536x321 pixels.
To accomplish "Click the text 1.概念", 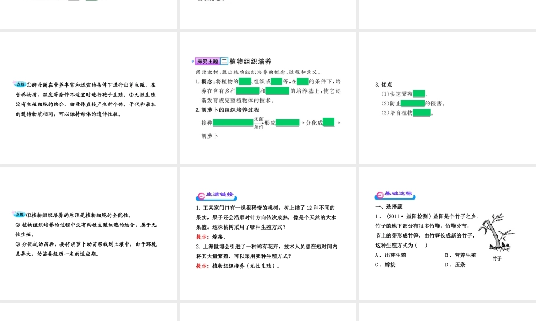I will point(205,81).
